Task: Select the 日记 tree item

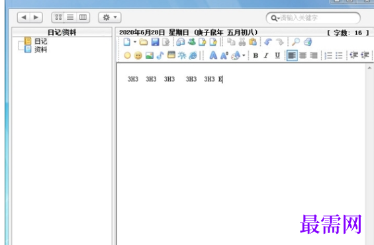Action: tap(41, 41)
